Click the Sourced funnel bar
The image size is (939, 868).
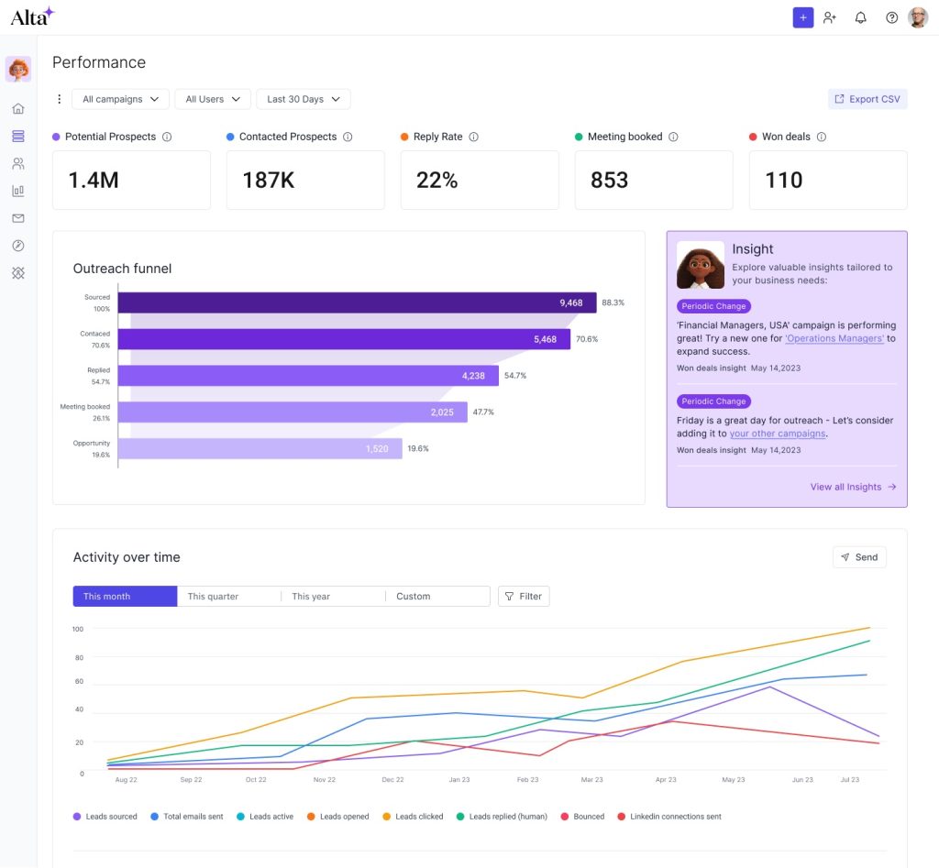[357, 302]
